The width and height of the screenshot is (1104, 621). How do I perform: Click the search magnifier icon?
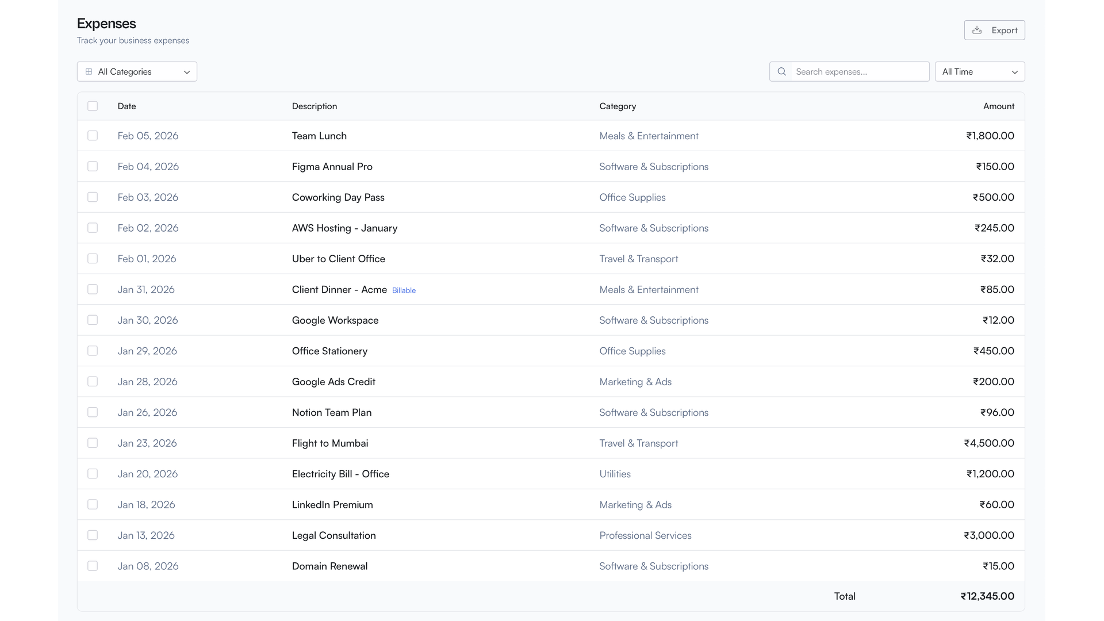pyautogui.click(x=781, y=72)
